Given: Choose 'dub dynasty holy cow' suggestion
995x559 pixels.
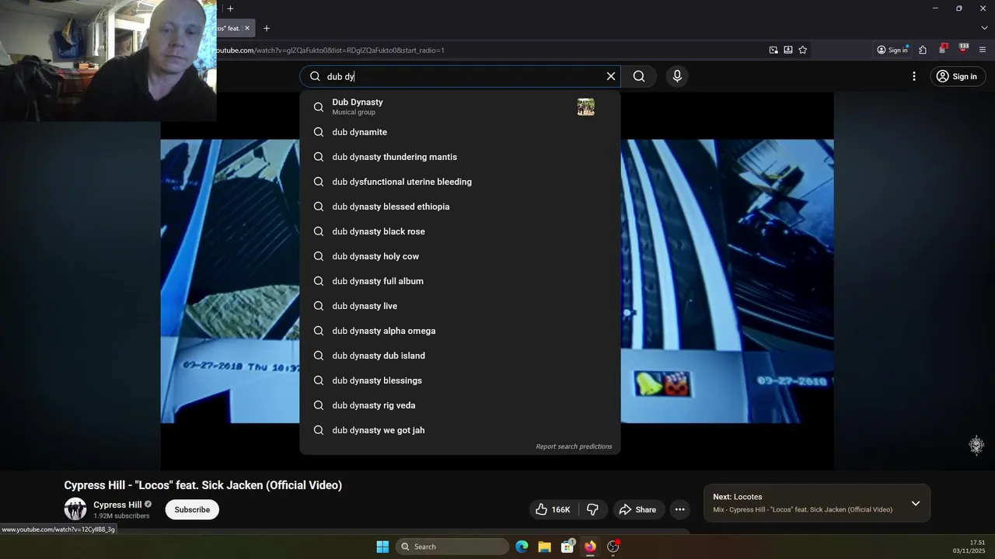Looking at the screenshot, I should pos(460,256).
